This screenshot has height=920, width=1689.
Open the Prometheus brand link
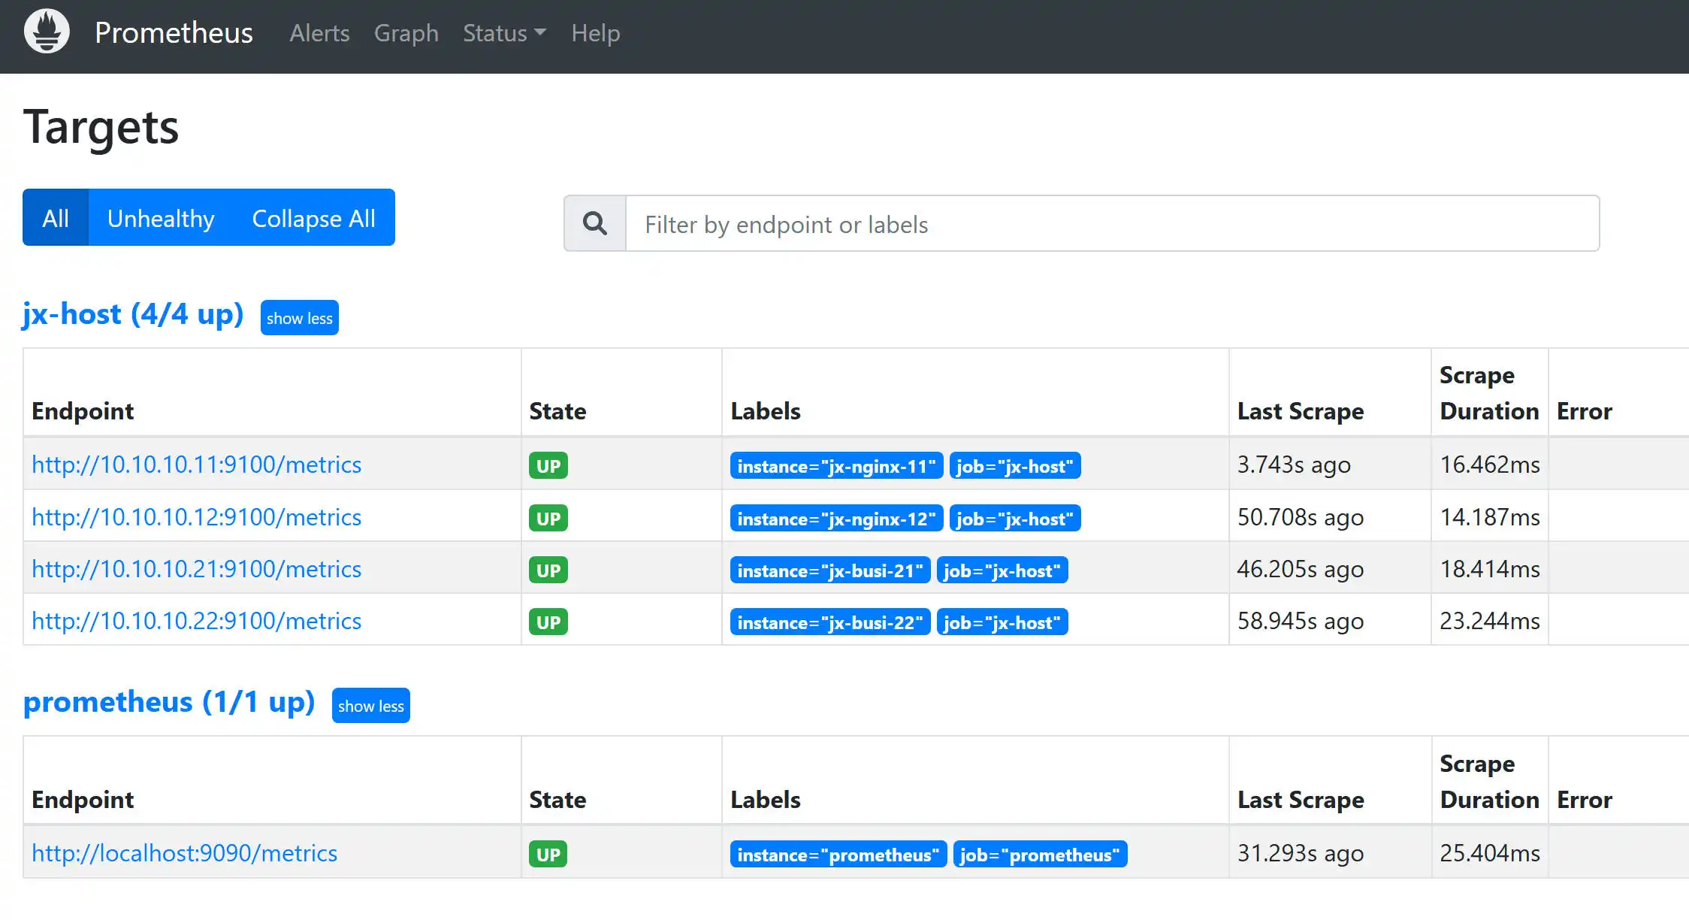[x=174, y=32]
